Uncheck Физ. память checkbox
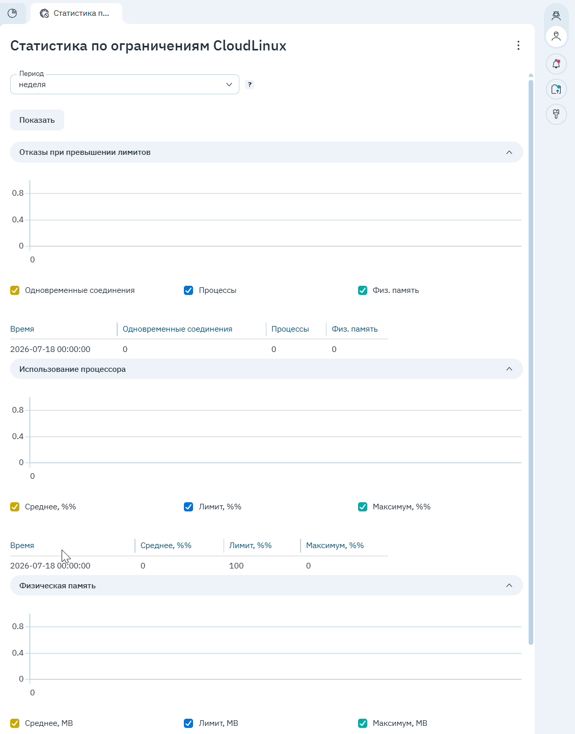Screen dimensions: 575x734 pyautogui.click(x=363, y=290)
